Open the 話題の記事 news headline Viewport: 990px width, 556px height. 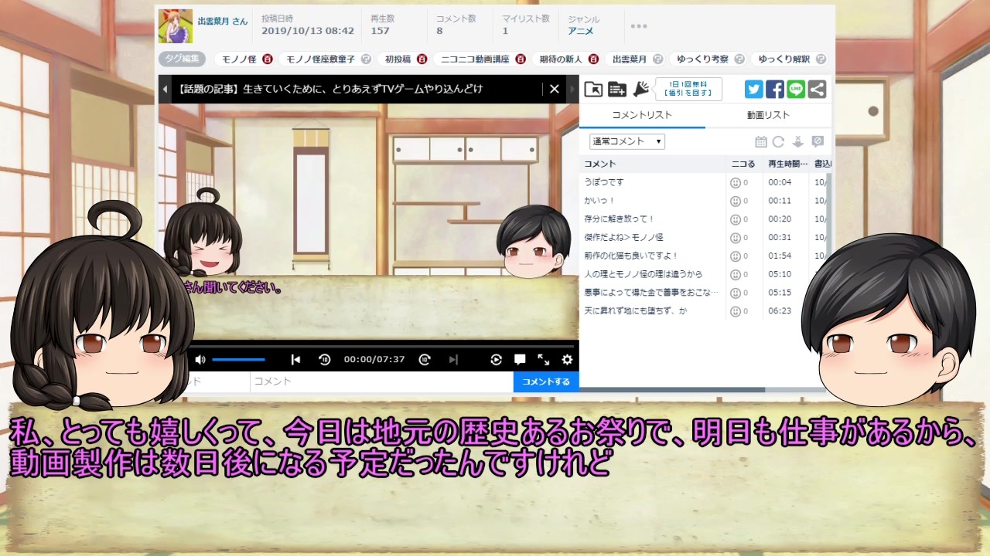(x=330, y=89)
